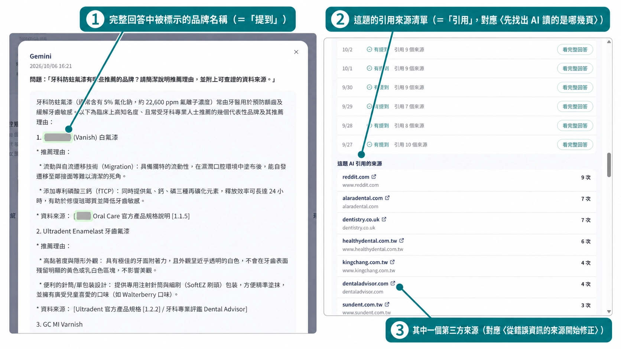This screenshot has height=349, width=621.
Task: Click the scrollbar down arrow
Action: (609, 312)
